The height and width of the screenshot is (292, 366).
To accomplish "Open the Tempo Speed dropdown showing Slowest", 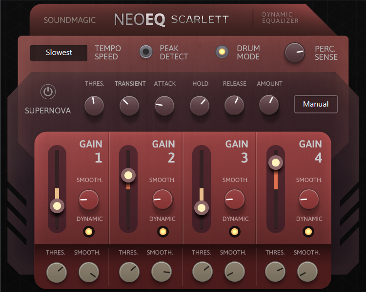I will click(x=59, y=53).
